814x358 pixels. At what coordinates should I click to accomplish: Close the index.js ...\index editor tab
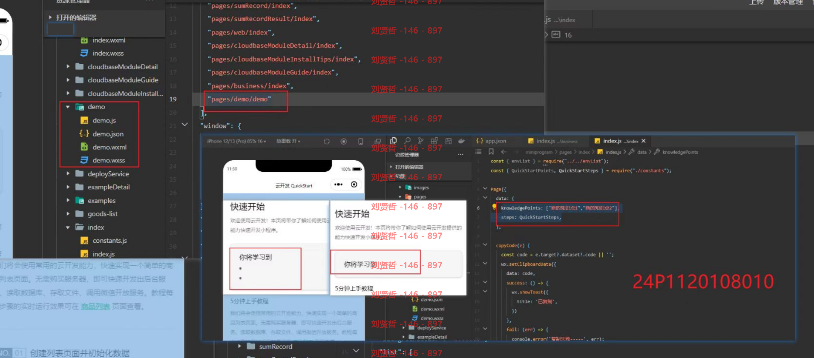click(x=644, y=141)
